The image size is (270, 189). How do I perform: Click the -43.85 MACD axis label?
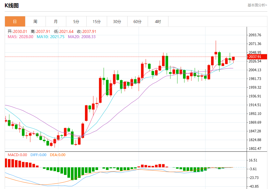pyautogui.click(x=254, y=186)
